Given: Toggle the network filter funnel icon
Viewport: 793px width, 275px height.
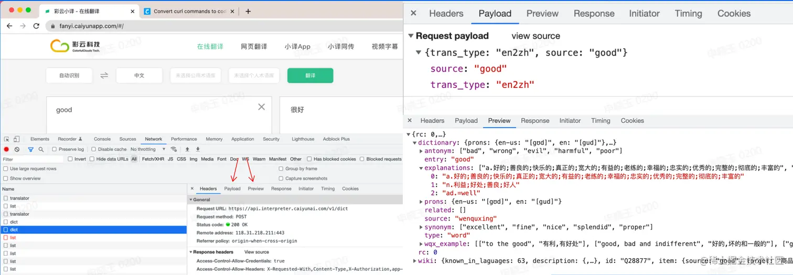Looking at the screenshot, I should [x=30, y=149].
